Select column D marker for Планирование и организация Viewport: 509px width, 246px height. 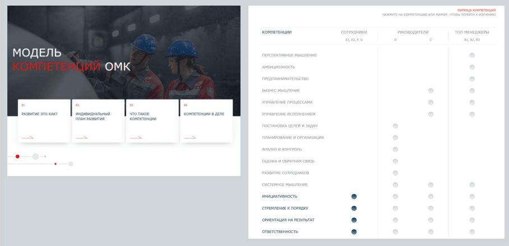click(x=395, y=138)
